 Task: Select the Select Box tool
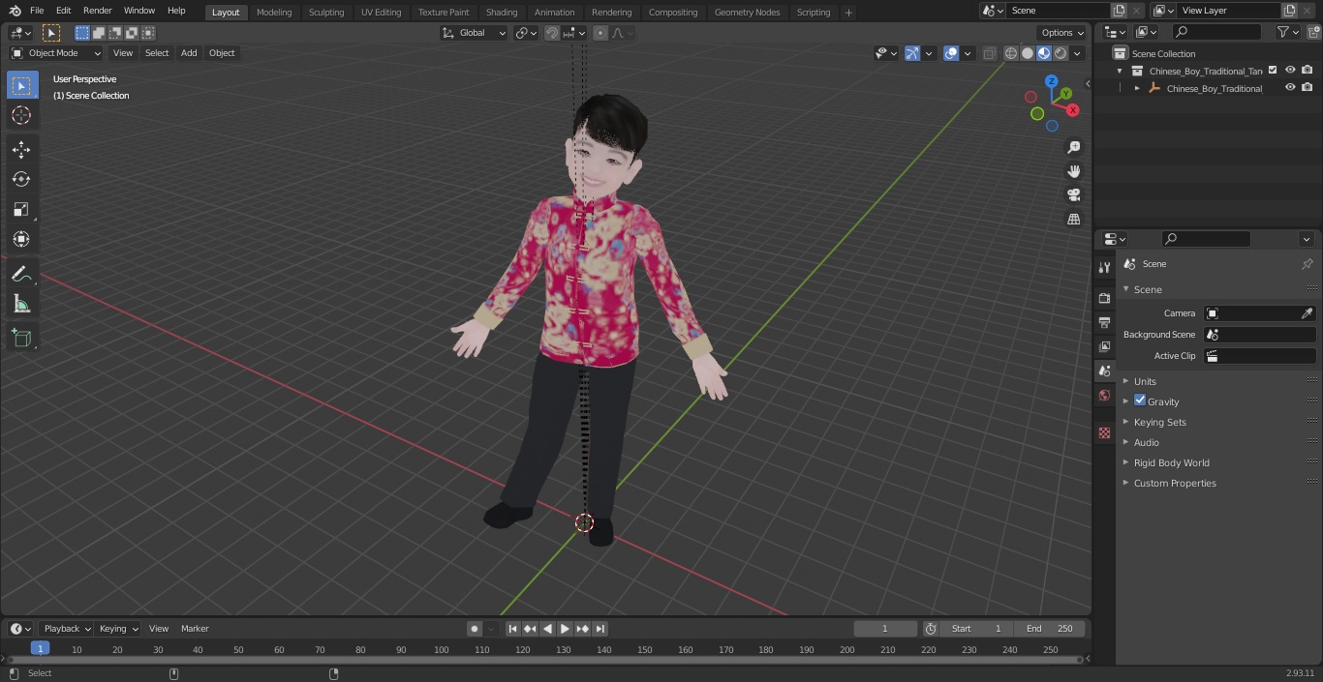point(21,85)
